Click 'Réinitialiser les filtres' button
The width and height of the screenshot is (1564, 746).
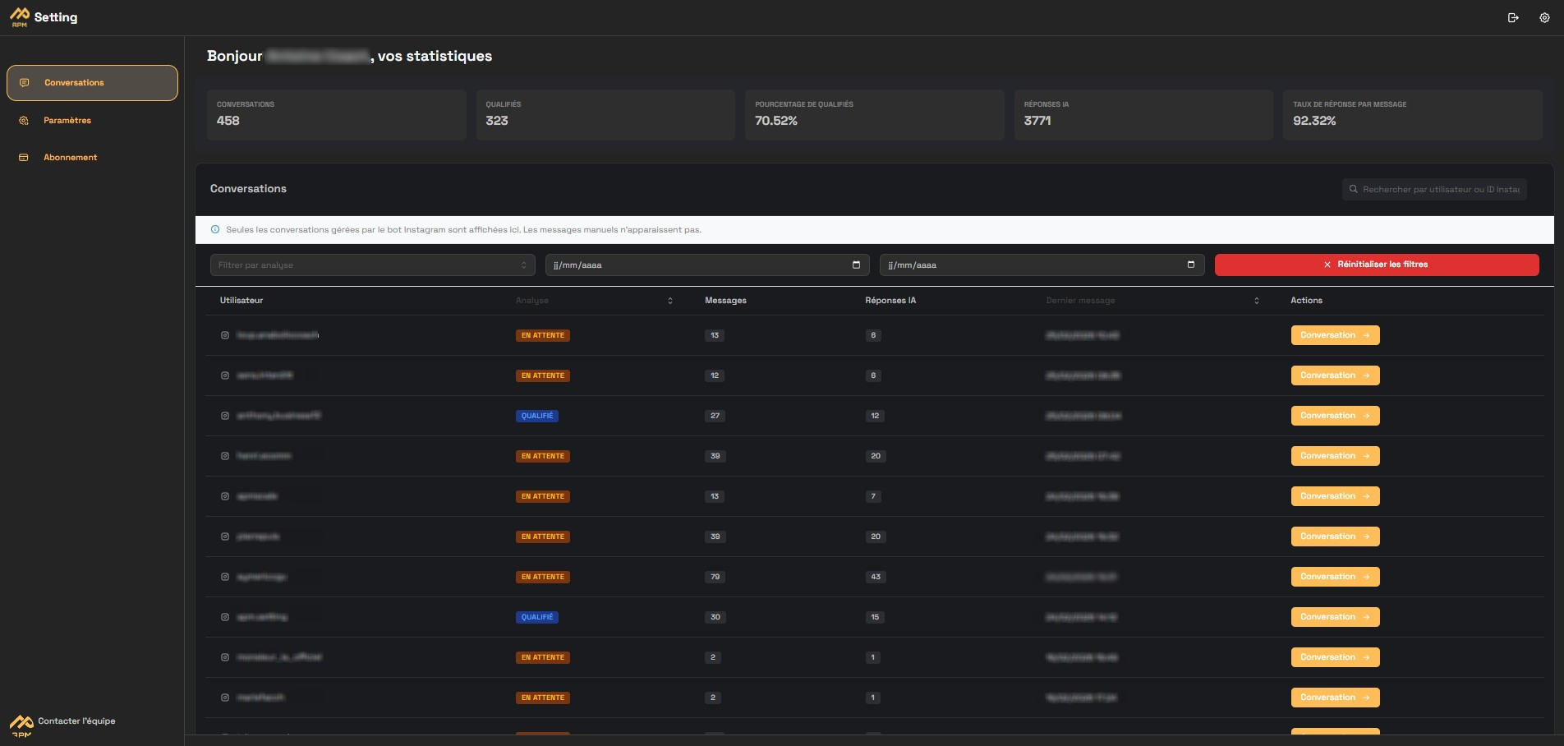(x=1376, y=265)
